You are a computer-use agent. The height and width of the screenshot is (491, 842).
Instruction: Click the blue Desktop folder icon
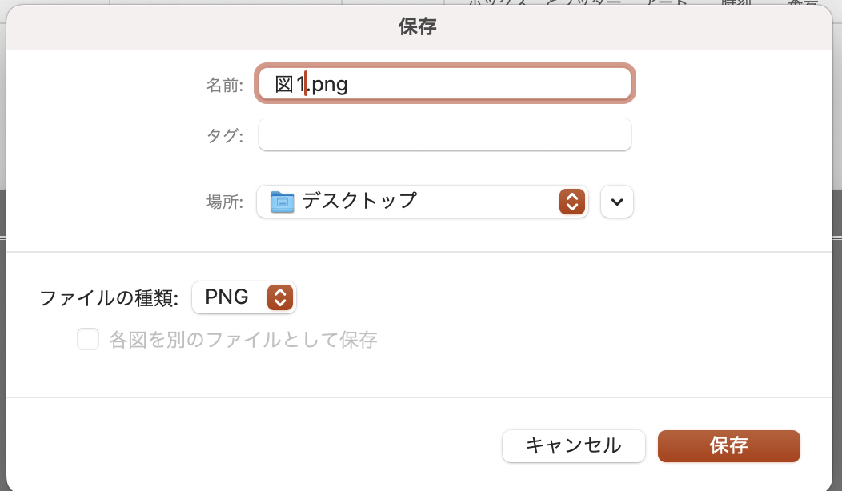(x=283, y=202)
